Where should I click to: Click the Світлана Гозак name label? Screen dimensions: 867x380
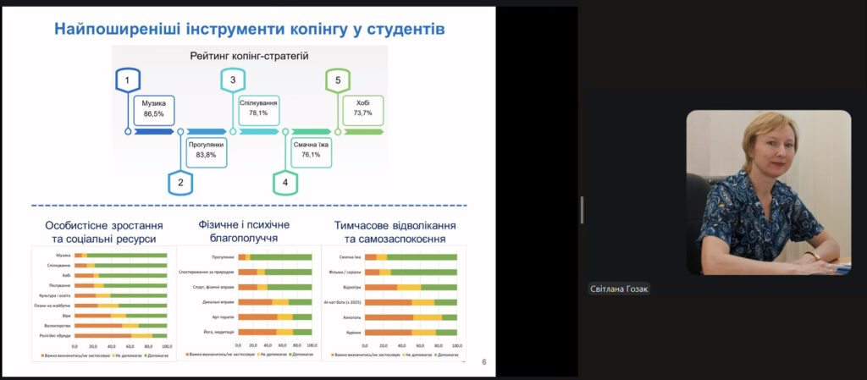click(619, 289)
